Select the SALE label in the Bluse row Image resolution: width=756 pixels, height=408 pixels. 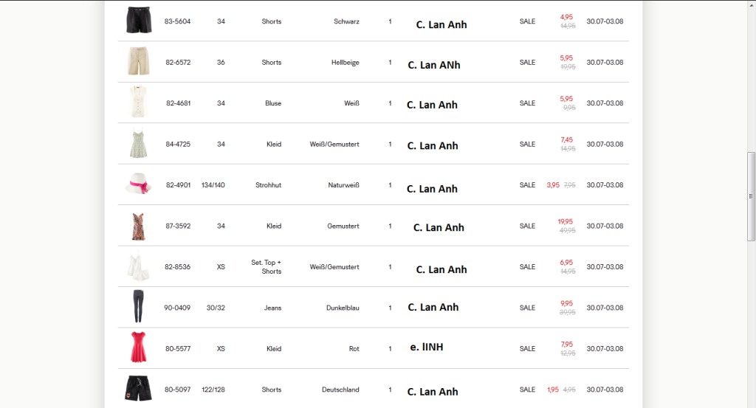[x=527, y=103]
